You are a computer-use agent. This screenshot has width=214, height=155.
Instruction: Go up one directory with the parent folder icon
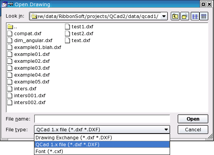(175, 16)
